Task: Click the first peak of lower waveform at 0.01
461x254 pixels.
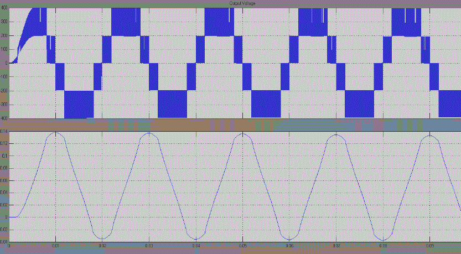Action: tap(55, 133)
